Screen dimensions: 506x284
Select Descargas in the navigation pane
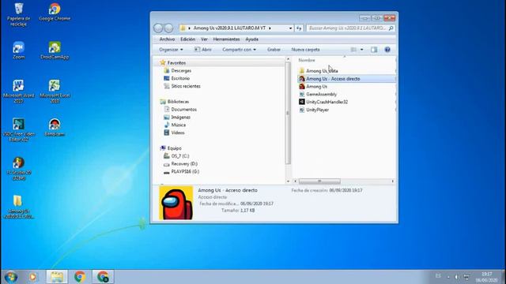coord(177,70)
